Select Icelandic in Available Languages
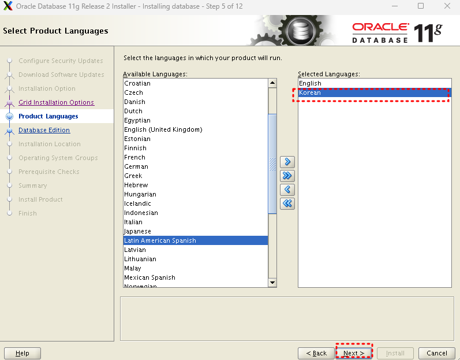The width and height of the screenshot is (460, 360). (196, 203)
